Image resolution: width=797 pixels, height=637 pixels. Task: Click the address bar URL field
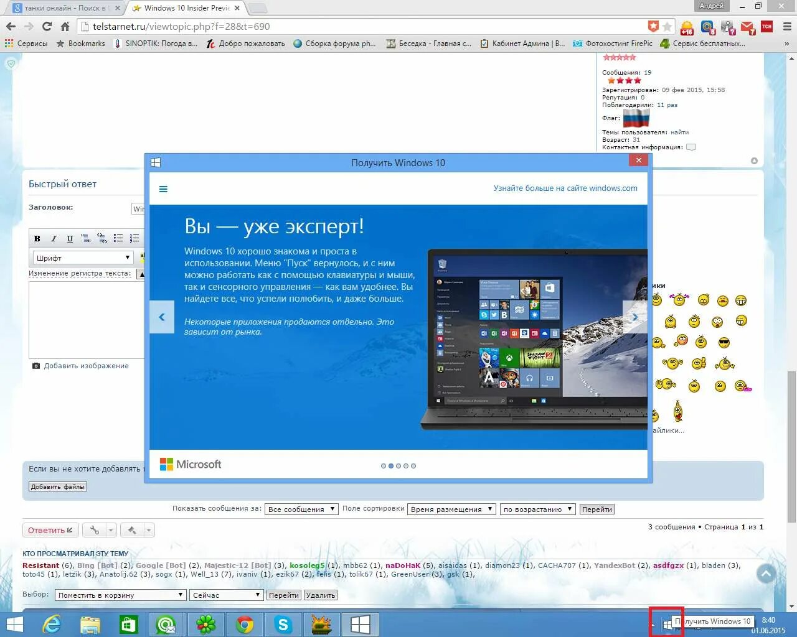361,26
